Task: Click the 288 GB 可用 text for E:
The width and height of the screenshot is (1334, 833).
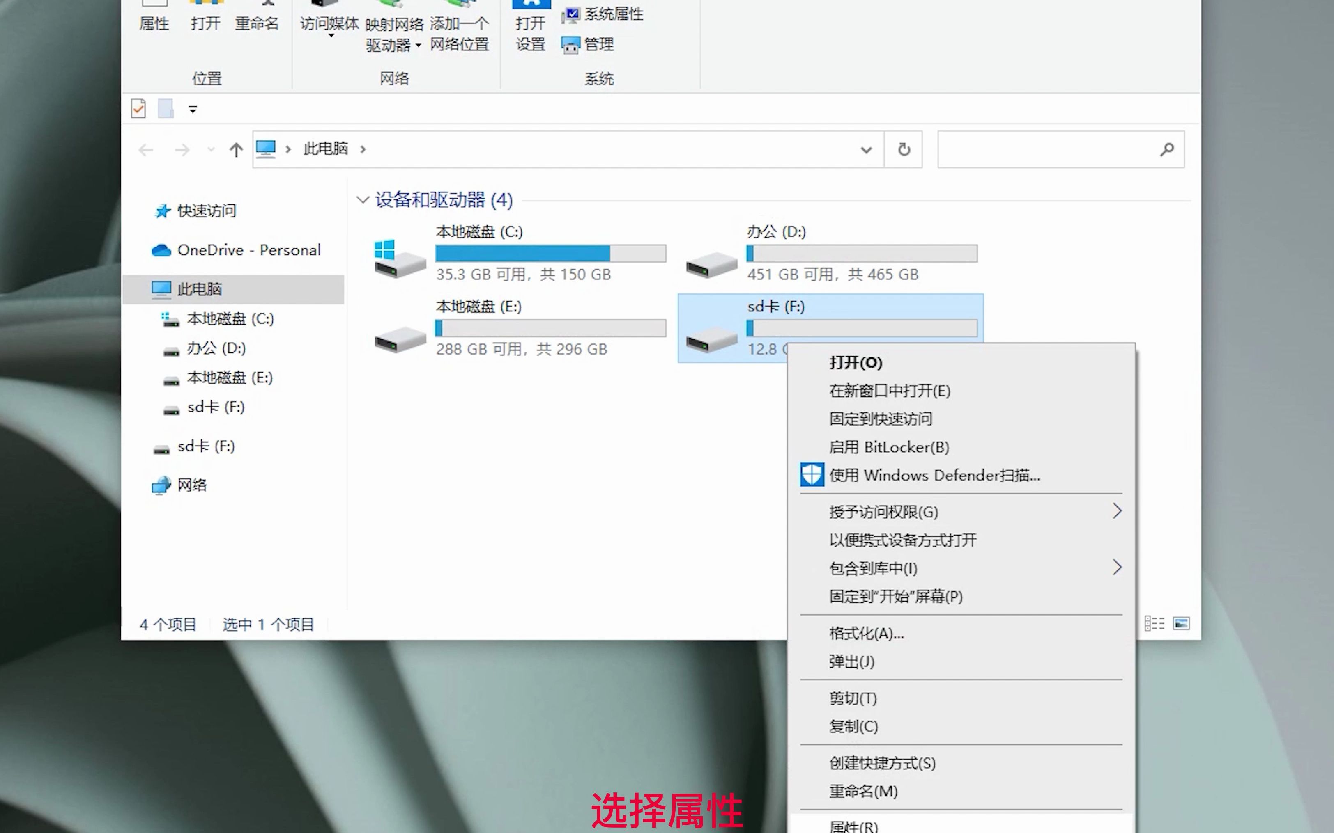Action: click(522, 349)
